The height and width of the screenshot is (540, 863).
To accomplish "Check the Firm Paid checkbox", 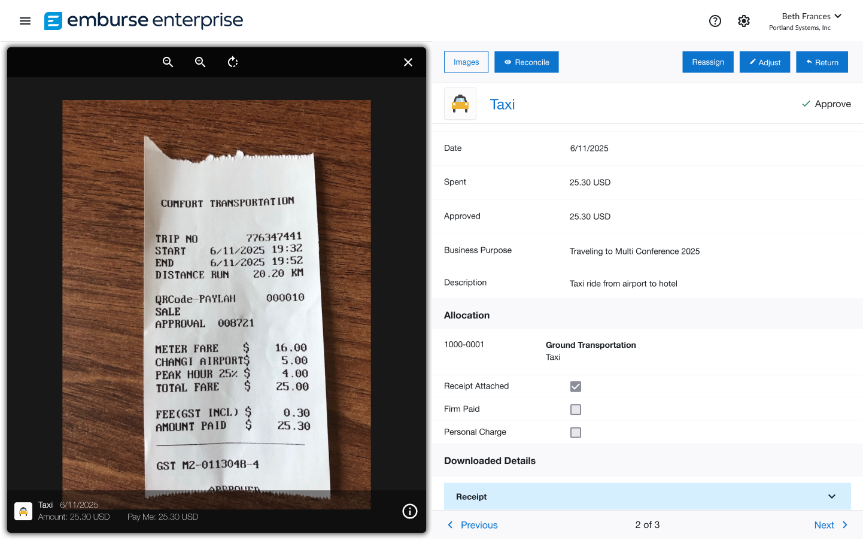I will pyautogui.click(x=576, y=409).
